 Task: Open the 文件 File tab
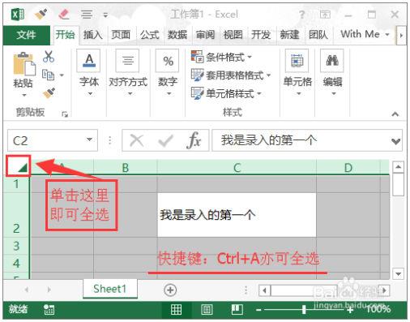click(x=26, y=35)
